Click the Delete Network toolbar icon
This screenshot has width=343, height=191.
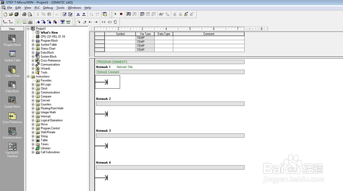[11, 22]
